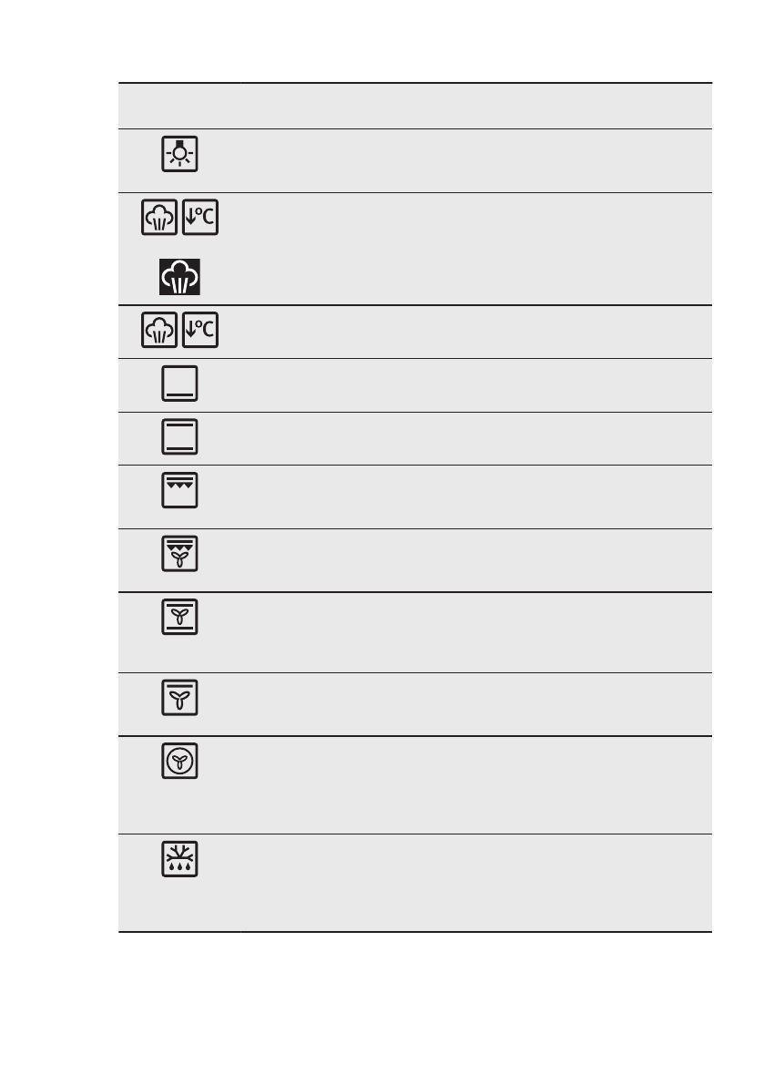Click the °C down-arrow icon in second row
Viewport: 764px width, 1085px height.
pyautogui.click(x=200, y=219)
